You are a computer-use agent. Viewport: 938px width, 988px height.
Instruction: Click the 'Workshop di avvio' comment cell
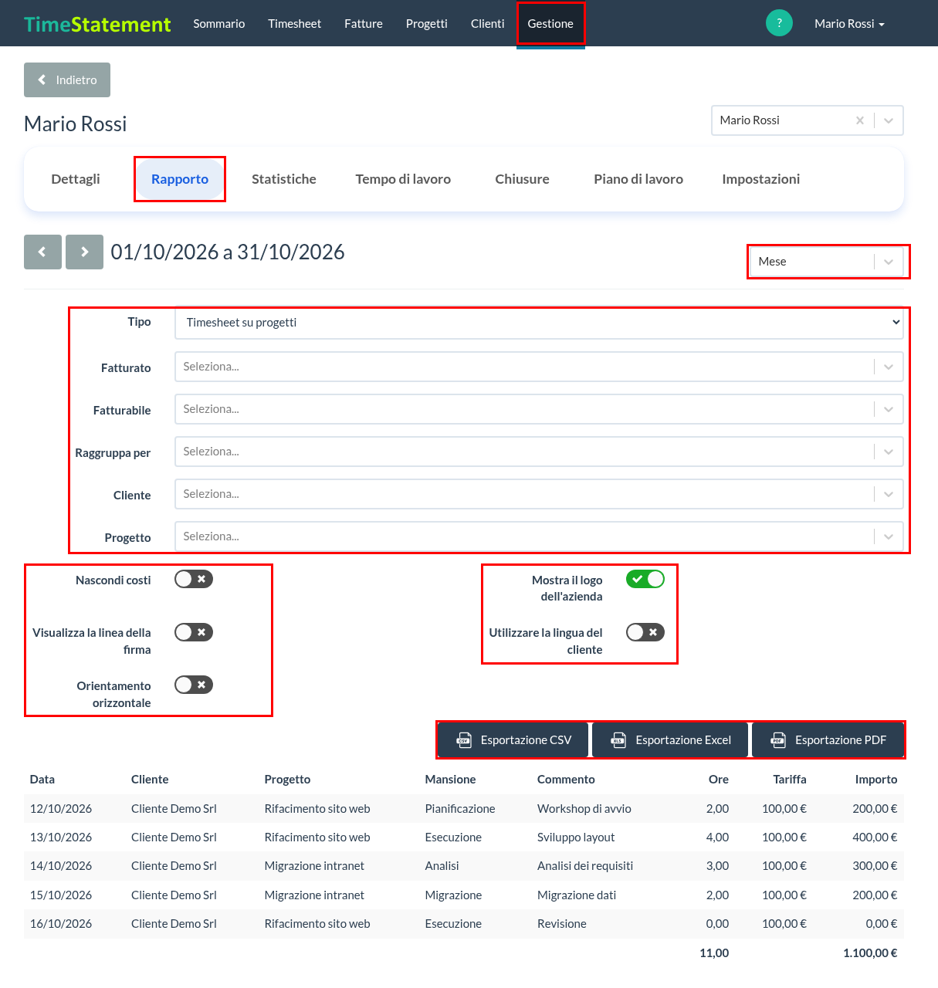pos(584,809)
